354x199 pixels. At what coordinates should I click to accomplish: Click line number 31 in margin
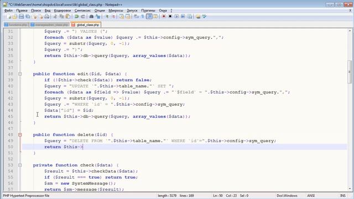pos(11,31)
